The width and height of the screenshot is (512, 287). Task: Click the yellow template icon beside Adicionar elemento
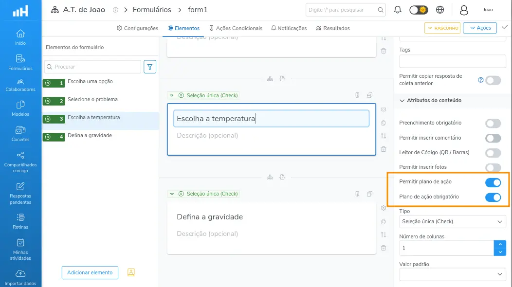pos(131,272)
